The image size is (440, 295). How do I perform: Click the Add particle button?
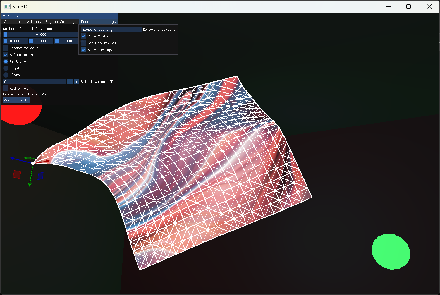point(16,100)
